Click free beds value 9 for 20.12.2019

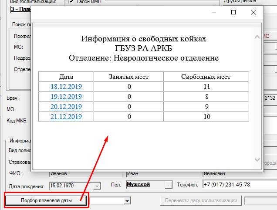pos(207,107)
